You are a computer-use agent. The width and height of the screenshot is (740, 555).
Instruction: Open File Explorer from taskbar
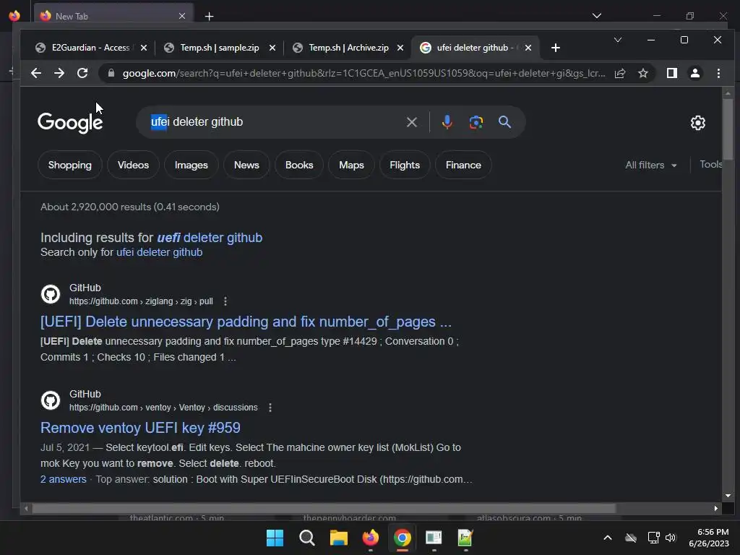pyautogui.click(x=338, y=538)
